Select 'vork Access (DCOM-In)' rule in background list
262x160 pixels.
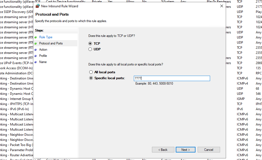16,68
